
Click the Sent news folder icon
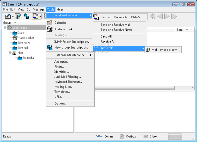tap(15, 43)
